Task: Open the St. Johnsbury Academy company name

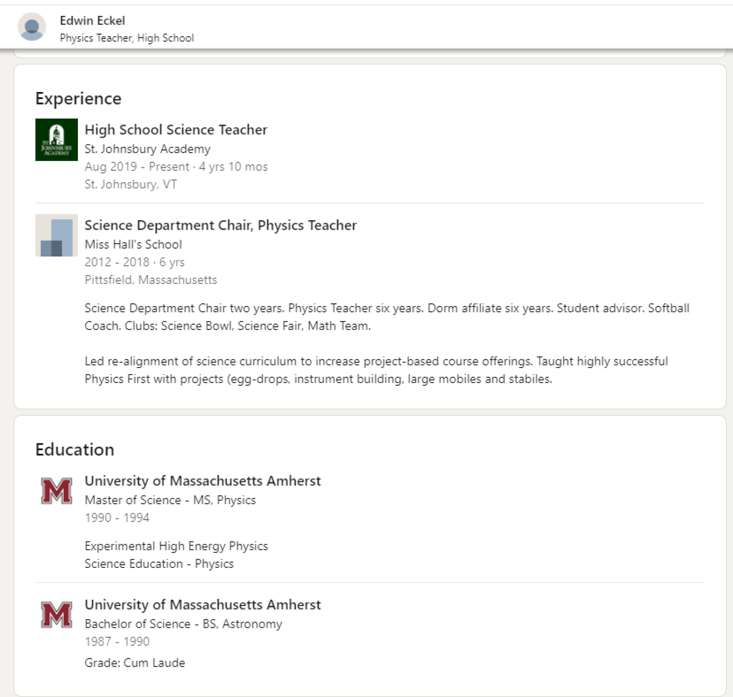Action: 147,149
